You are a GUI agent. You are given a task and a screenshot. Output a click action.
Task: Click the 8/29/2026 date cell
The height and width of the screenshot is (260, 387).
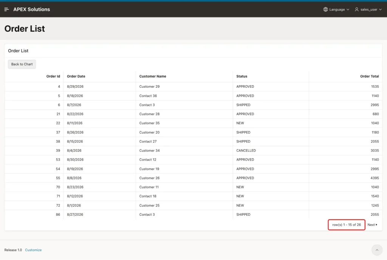[75, 87]
